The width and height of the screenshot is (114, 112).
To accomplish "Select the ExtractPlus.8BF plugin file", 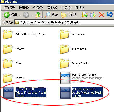I will click(x=25, y=93).
